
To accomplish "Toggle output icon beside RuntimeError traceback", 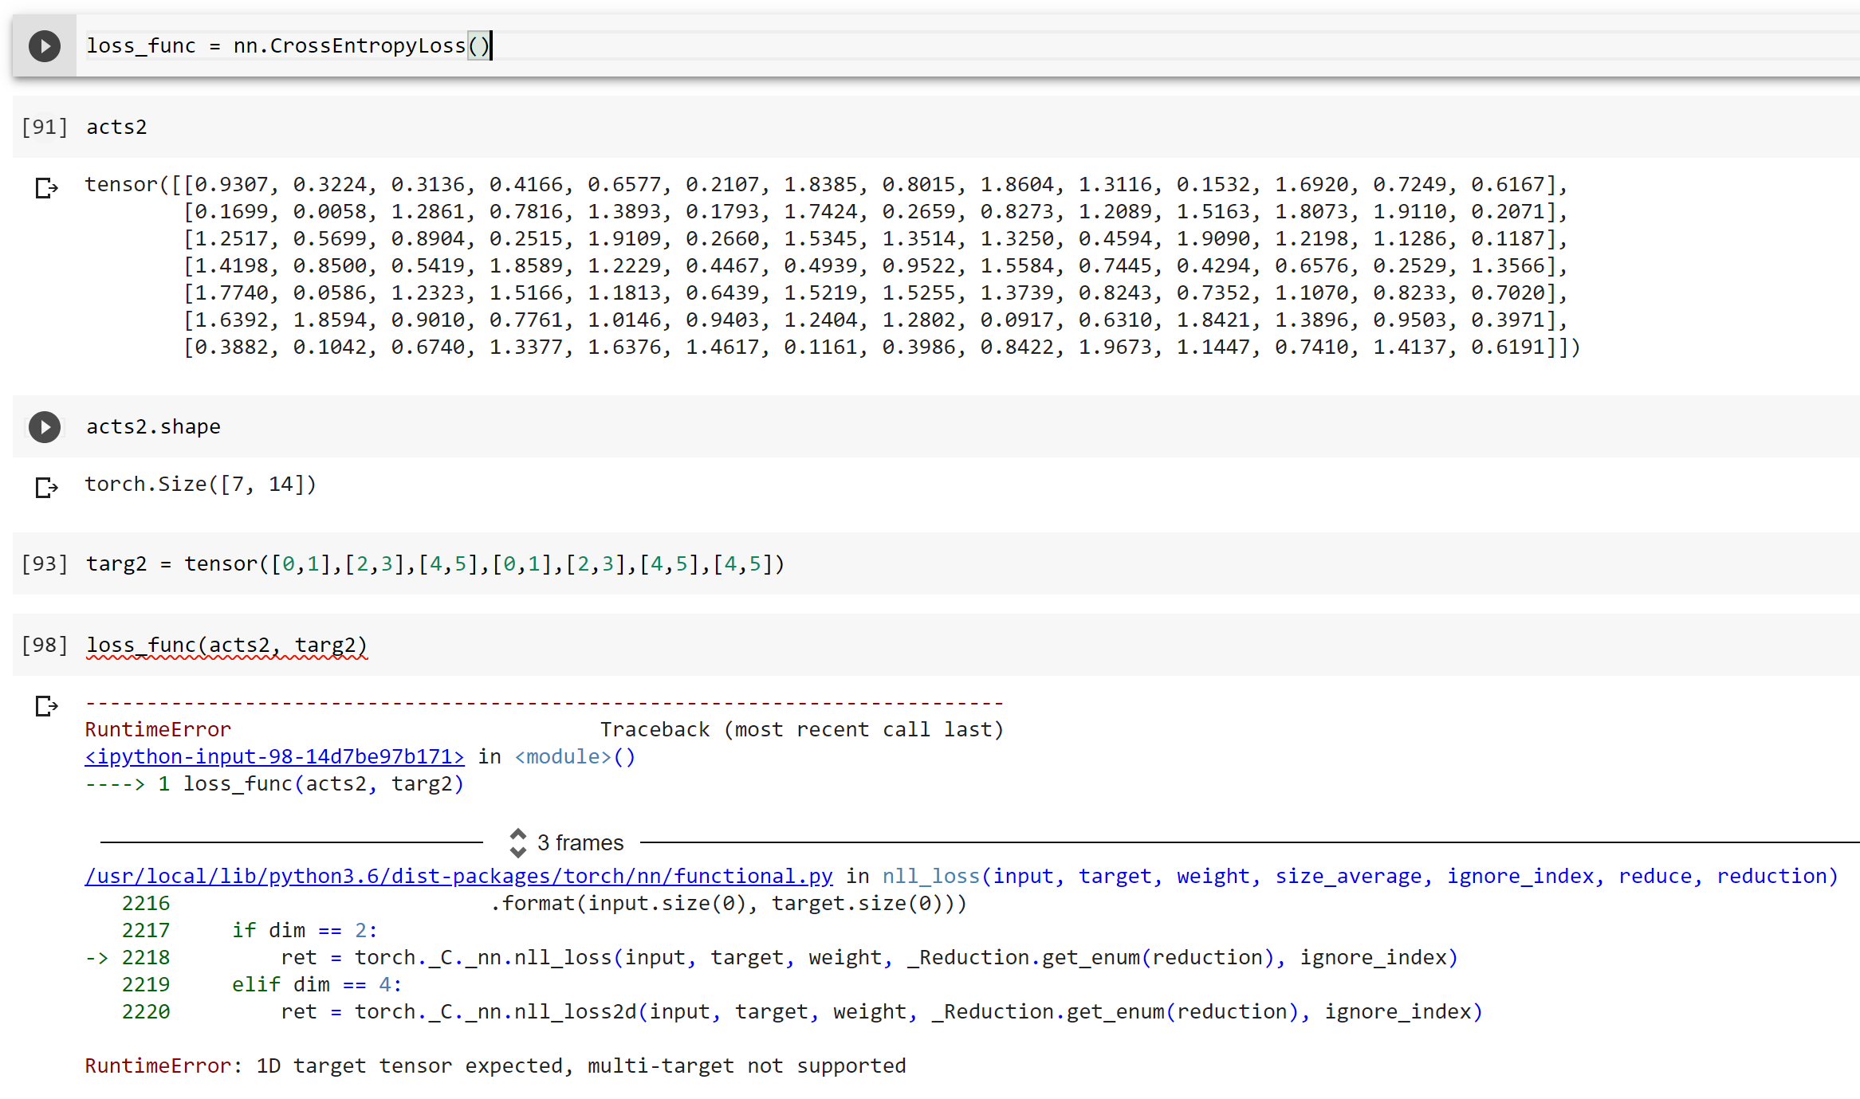I will pos(47,706).
